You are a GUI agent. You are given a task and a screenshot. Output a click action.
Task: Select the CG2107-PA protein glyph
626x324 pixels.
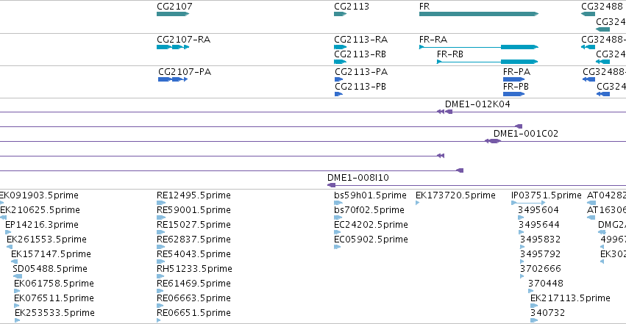[x=173, y=79]
